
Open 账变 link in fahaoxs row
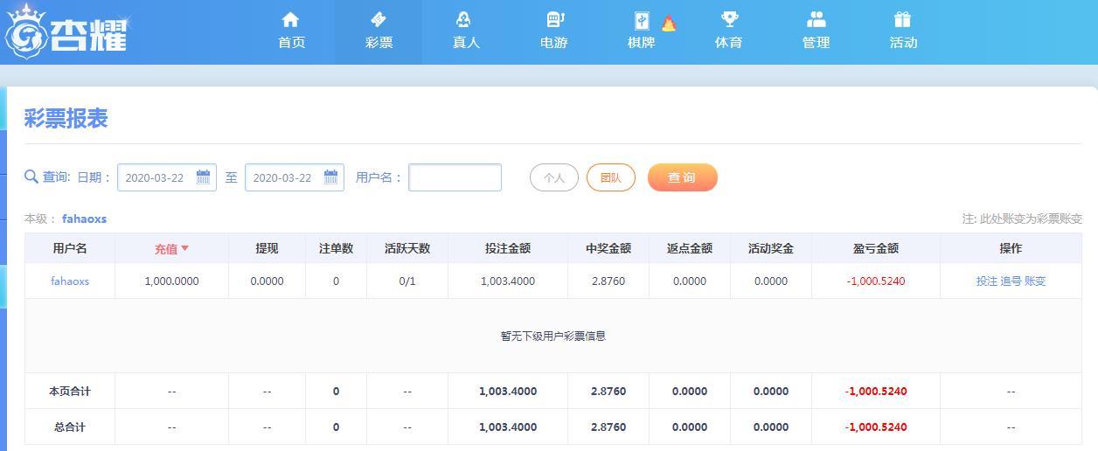[x=1035, y=281]
